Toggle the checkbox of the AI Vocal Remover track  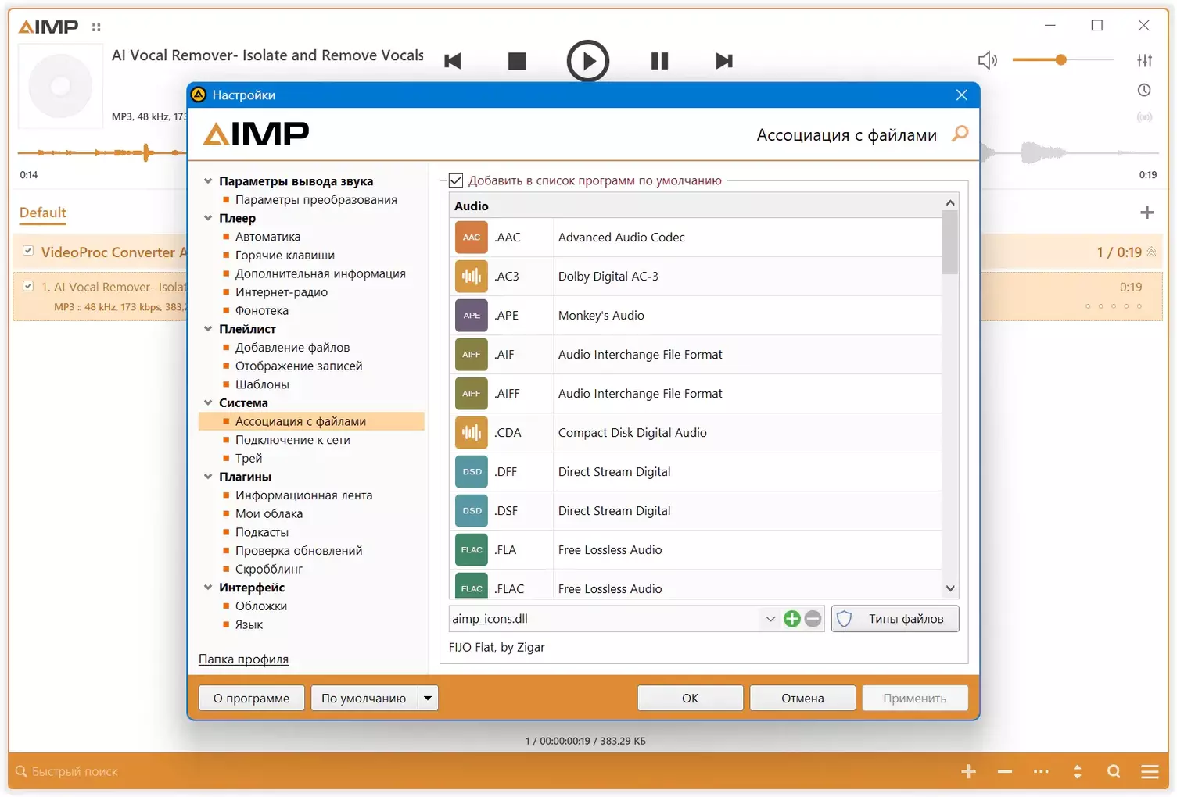(x=28, y=286)
